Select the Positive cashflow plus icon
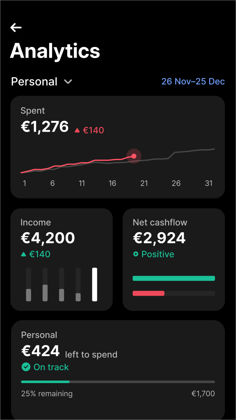The height and width of the screenshot is (420, 236). [136, 254]
